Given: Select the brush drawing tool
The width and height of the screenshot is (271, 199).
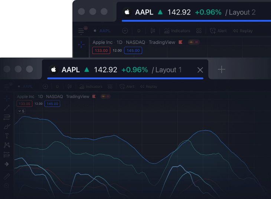Looking at the screenshot, I should pos(7,127).
